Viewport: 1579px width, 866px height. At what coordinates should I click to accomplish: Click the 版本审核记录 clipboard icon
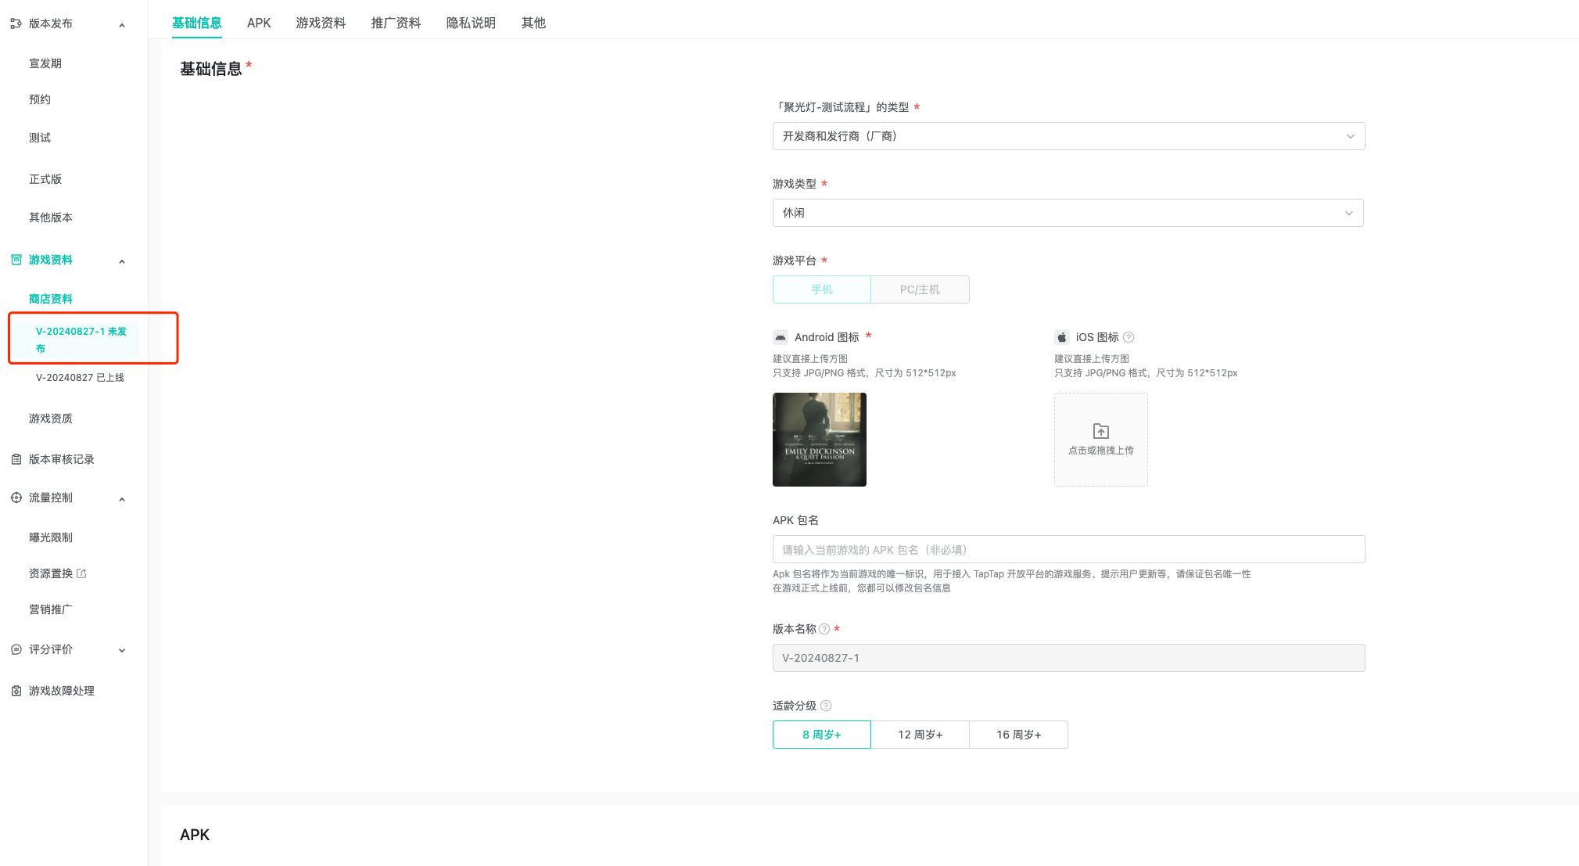click(16, 459)
